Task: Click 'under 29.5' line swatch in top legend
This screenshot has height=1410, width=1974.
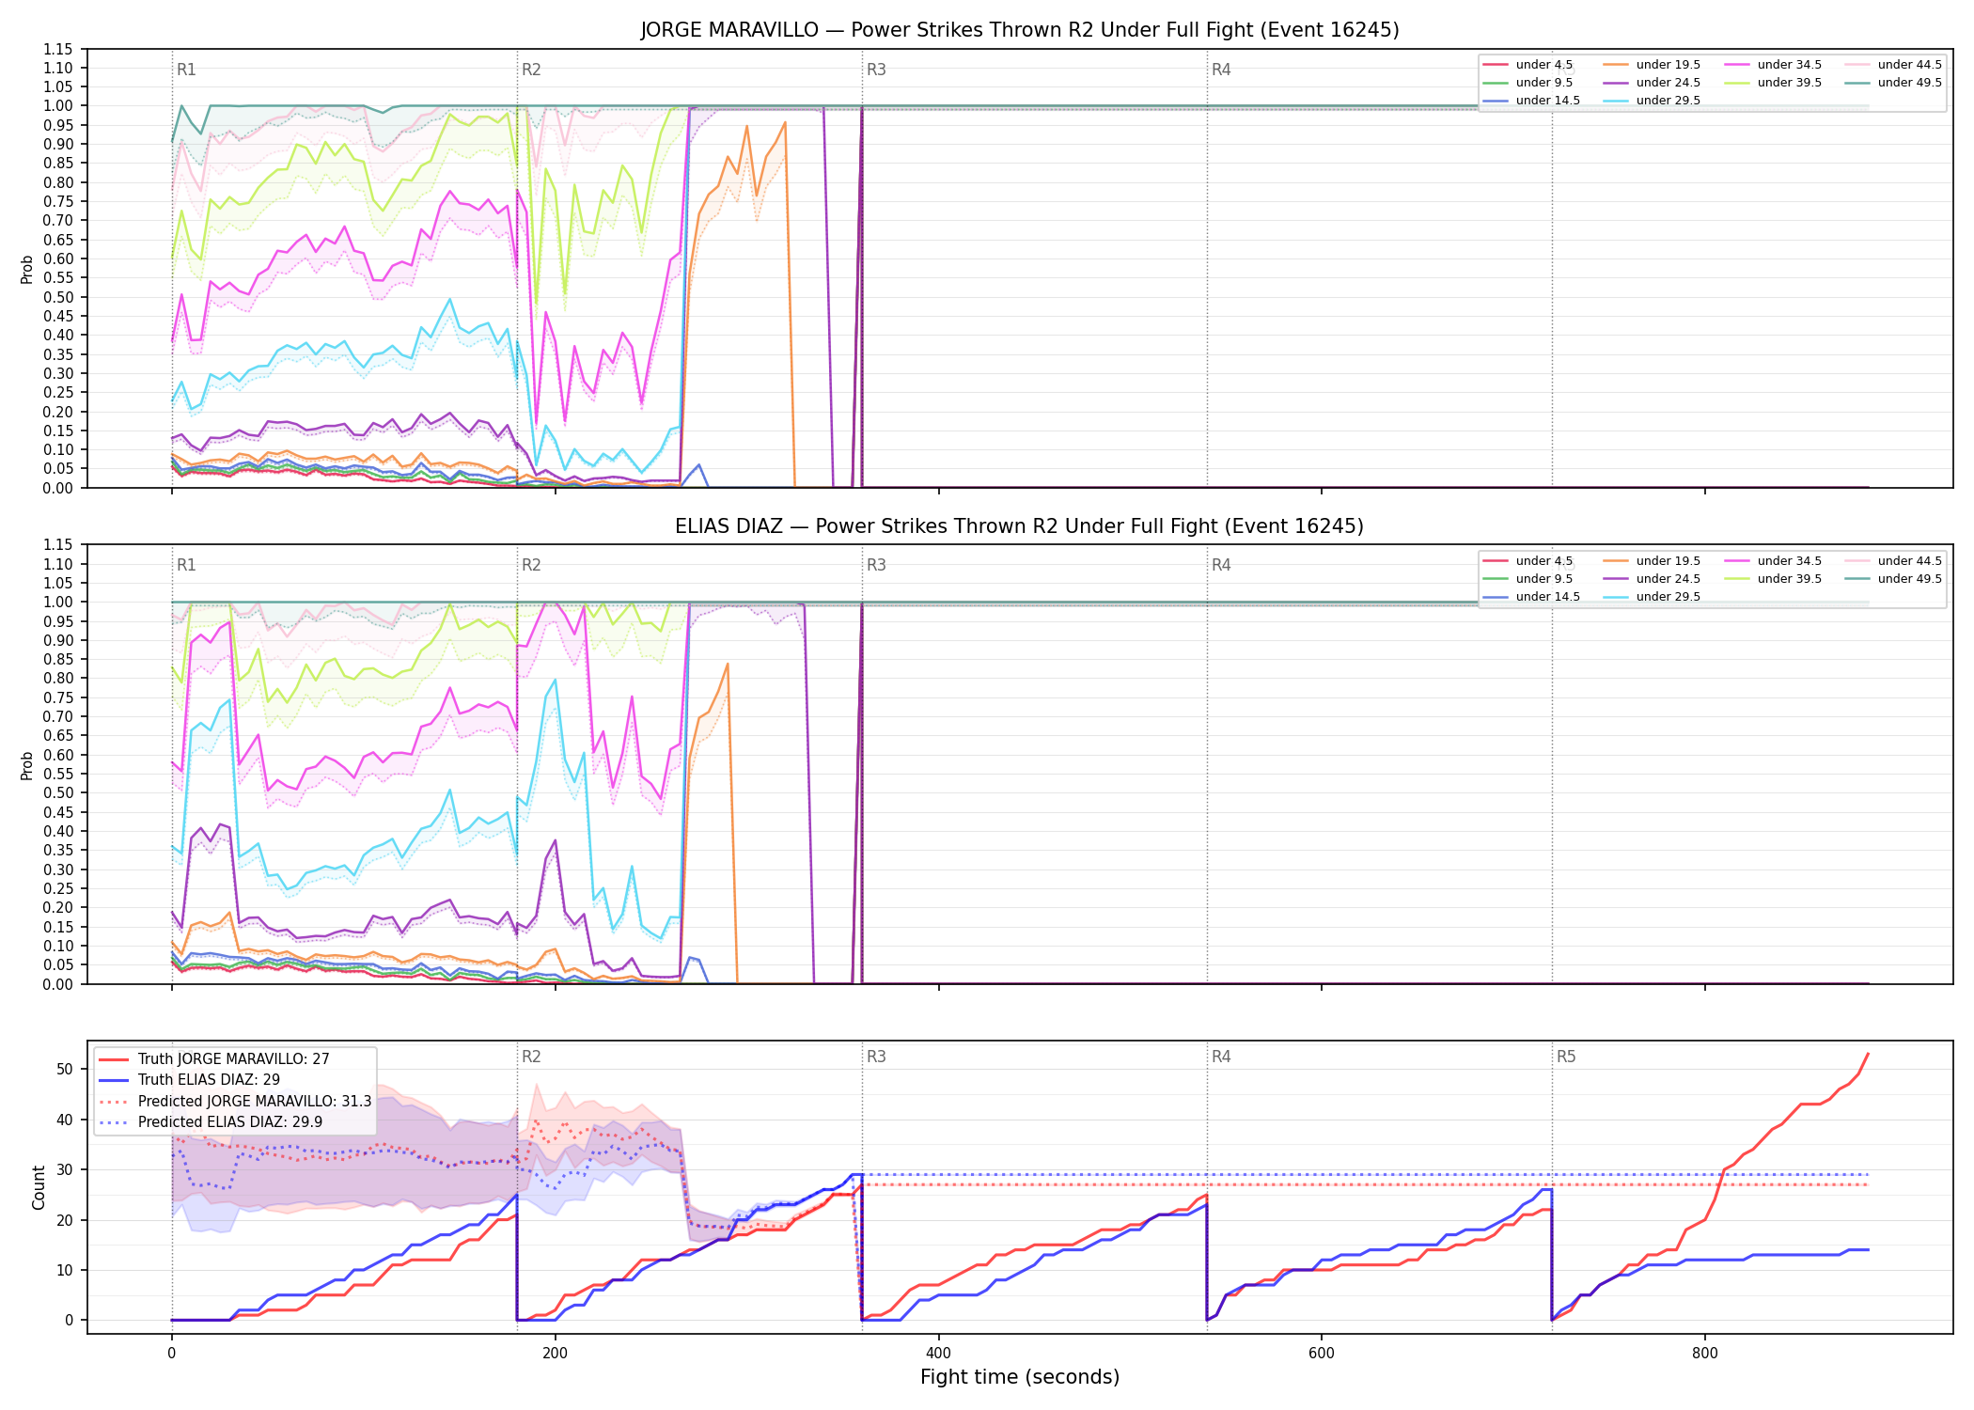Action: click(1616, 101)
